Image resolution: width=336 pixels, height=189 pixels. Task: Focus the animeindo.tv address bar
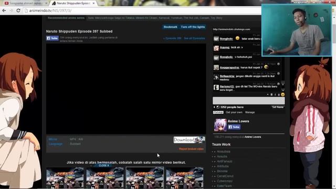[x=141, y=10]
